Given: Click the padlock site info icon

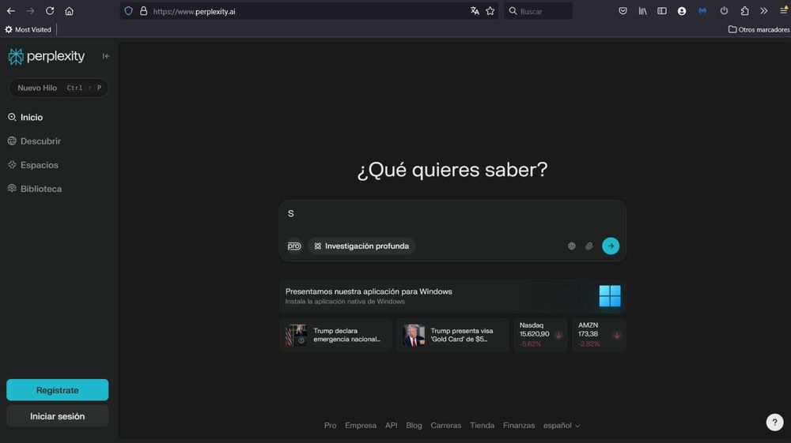Looking at the screenshot, I should pyautogui.click(x=144, y=11).
